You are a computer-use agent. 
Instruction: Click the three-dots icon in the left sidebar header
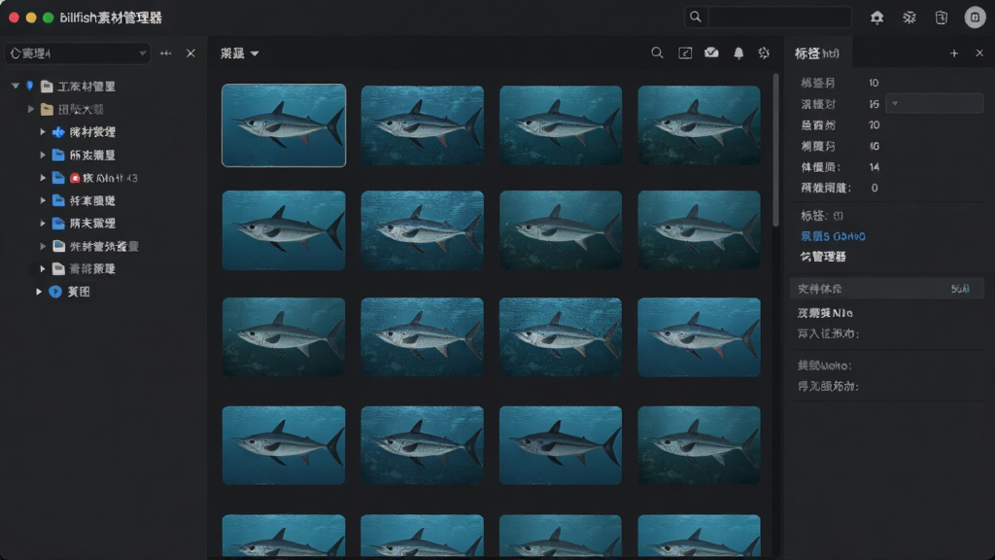pos(165,53)
